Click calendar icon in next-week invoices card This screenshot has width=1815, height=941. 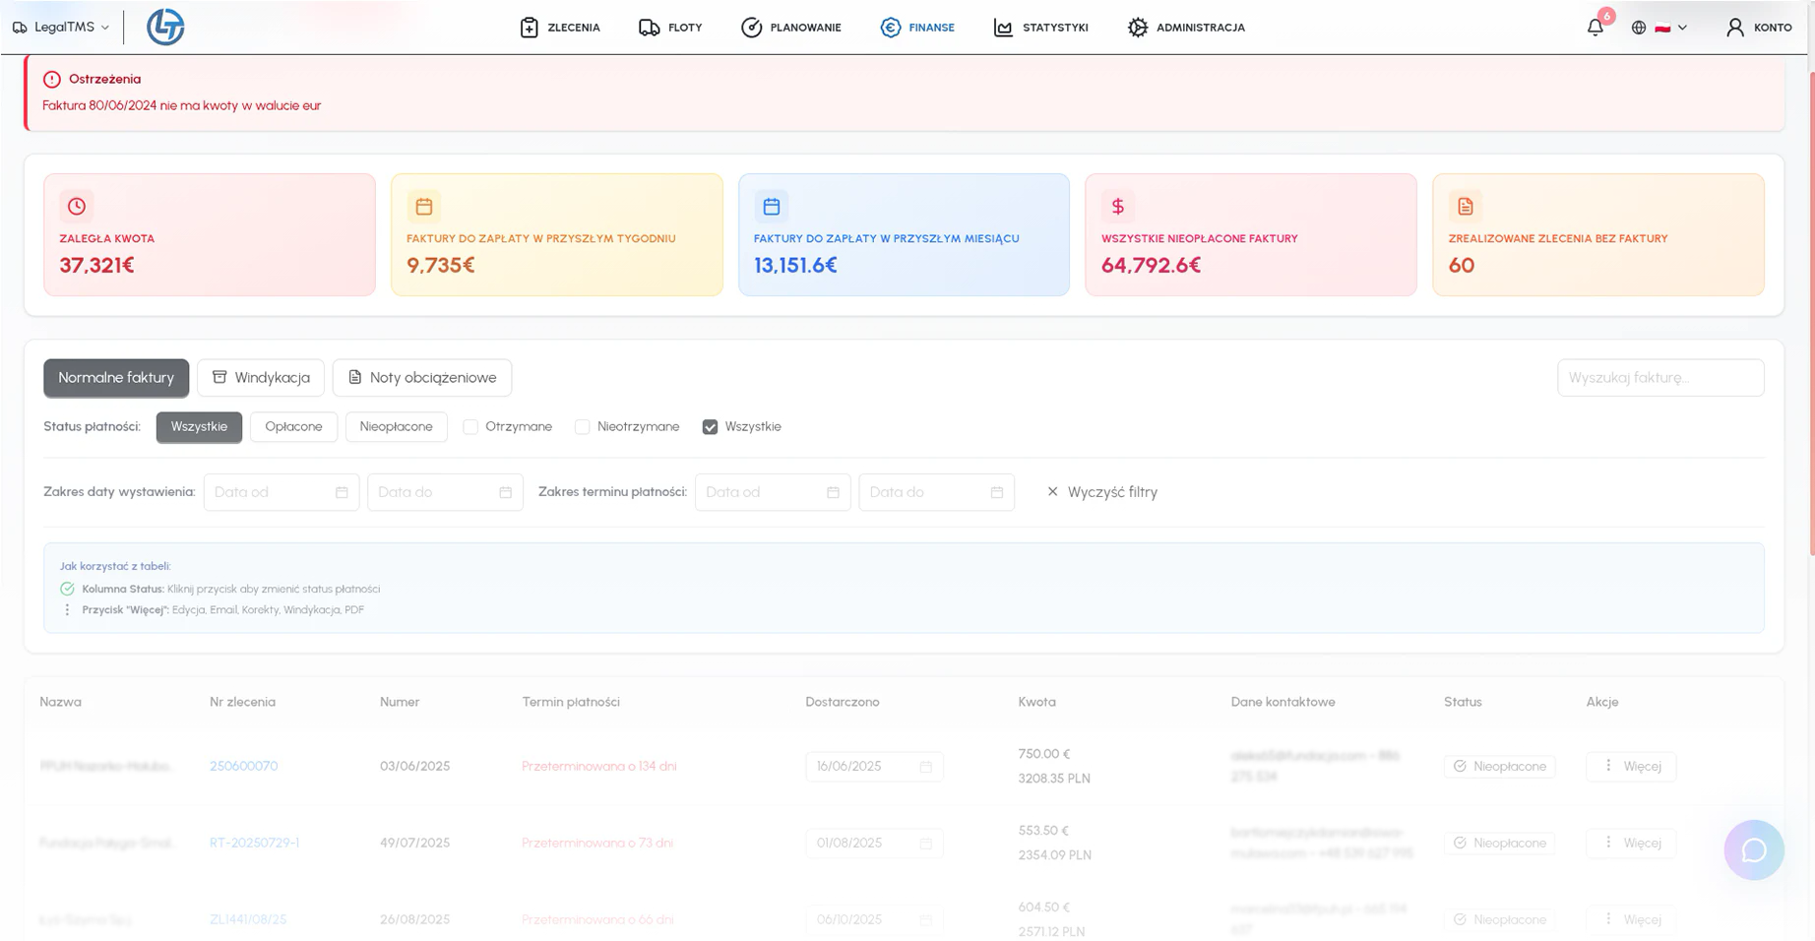point(424,207)
